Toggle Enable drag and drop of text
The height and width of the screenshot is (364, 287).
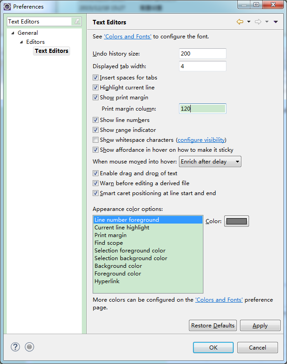(x=95, y=173)
